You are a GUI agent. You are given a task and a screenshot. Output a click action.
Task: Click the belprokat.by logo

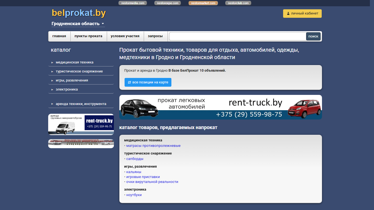(x=79, y=13)
